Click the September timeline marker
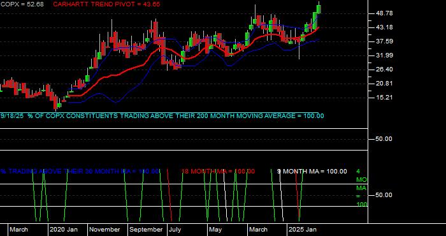The height and width of the screenshot is (236, 446). click(146, 230)
